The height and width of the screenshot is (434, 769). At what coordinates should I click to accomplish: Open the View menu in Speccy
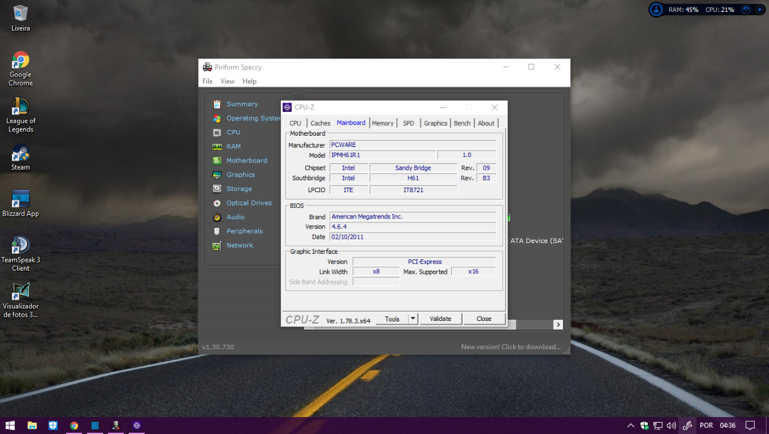click(227, 82)
